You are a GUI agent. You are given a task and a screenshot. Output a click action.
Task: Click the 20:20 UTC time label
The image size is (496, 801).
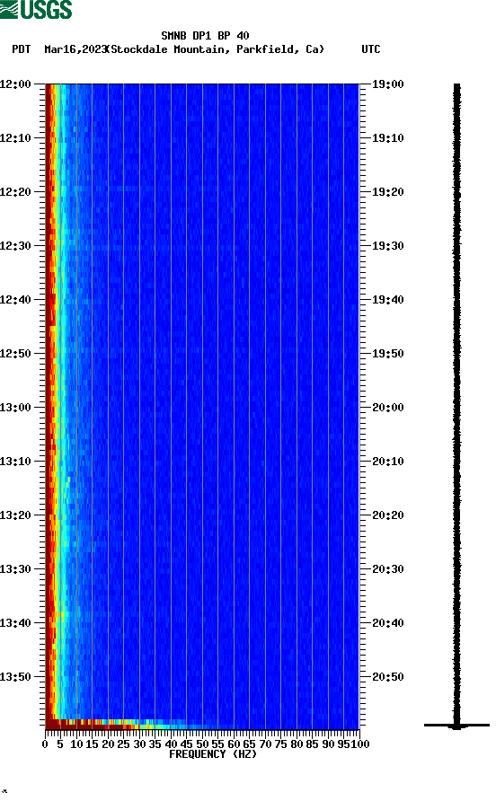pyautogui.click(x=387, y=515)
